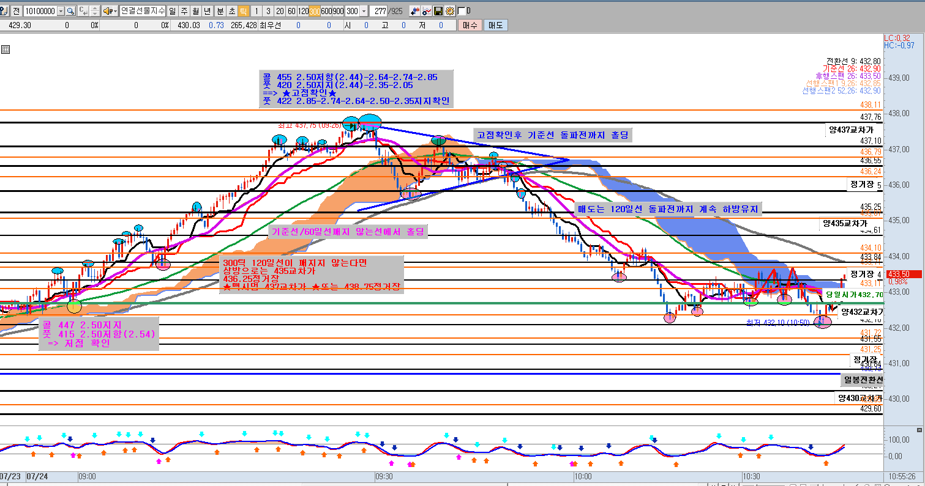Open chart settings gear icon
The image size is (925, 486).
coord(450,11)
